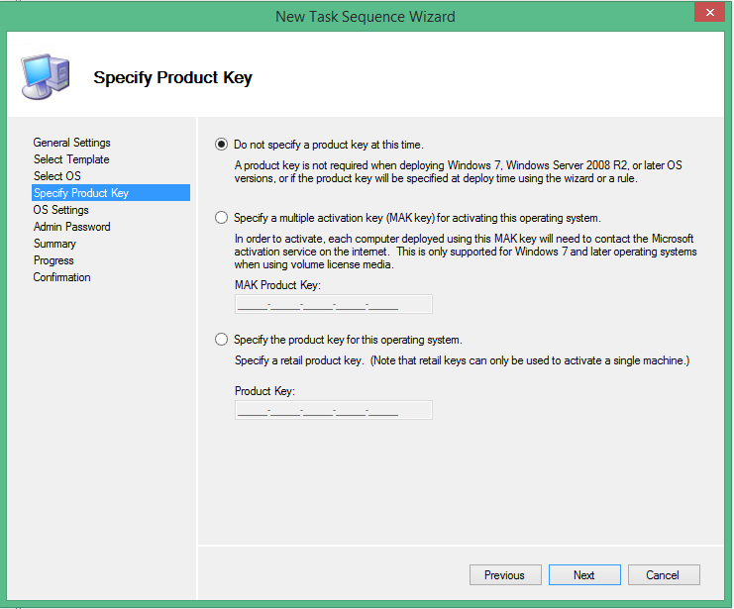This screenshot has height=609, width=734.
Task: Click into the MAK Product Key field
Action: pyautogui.click(x=333, y=305)
